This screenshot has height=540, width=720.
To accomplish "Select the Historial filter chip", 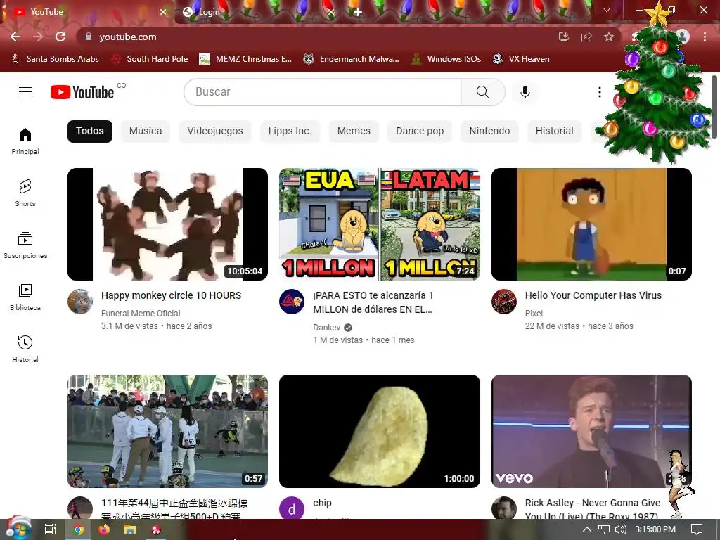I will 554,131.
